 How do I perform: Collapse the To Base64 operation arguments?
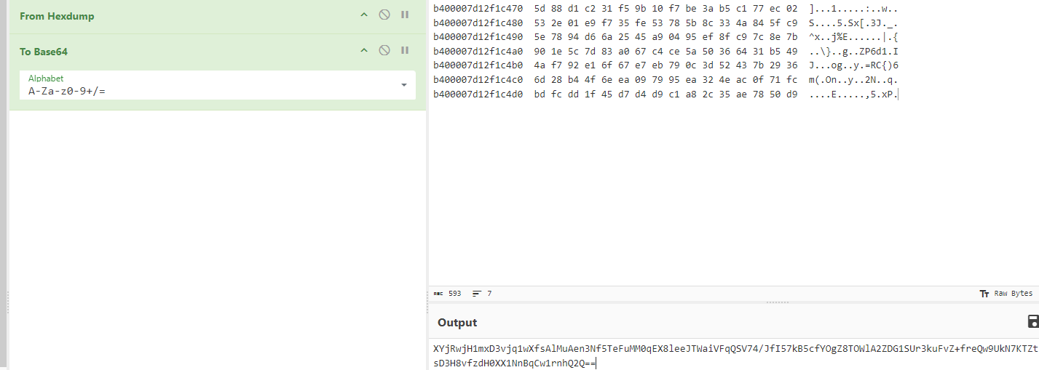pos(364,50)
